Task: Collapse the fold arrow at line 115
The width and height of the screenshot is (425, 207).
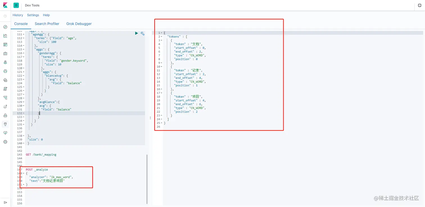Action: click(x=24, y=49)
